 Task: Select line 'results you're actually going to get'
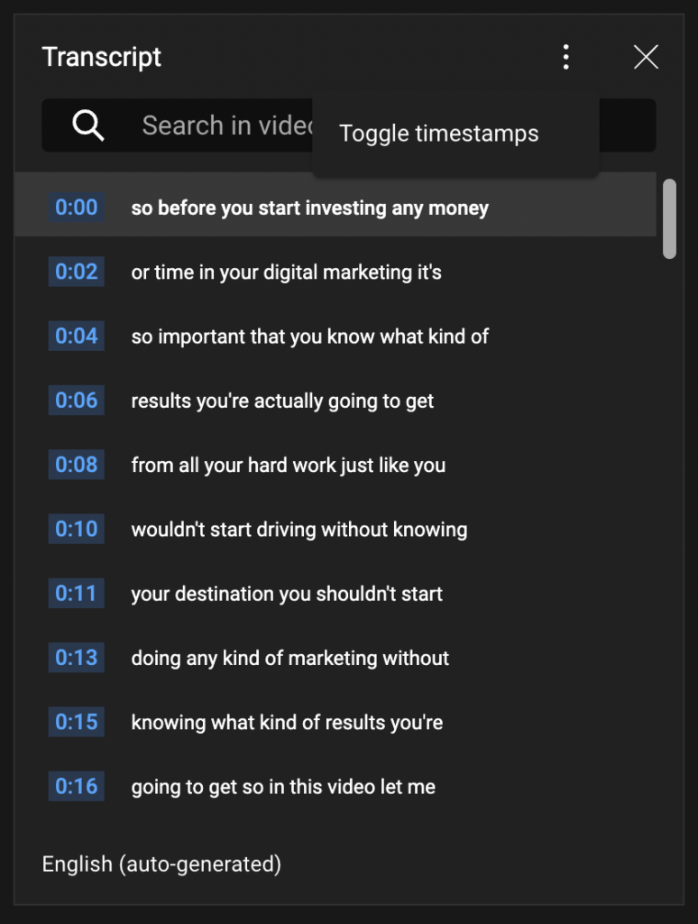point(335,401)
